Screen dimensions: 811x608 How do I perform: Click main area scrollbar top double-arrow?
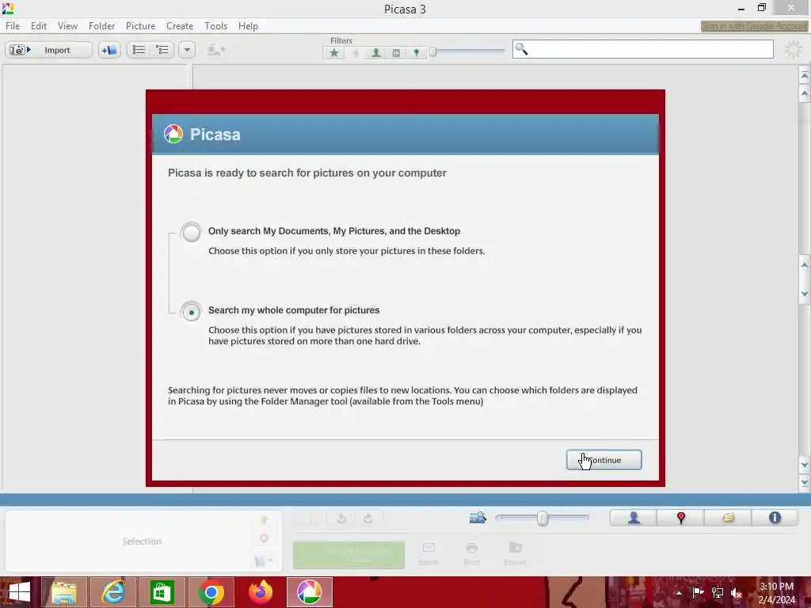805,75
